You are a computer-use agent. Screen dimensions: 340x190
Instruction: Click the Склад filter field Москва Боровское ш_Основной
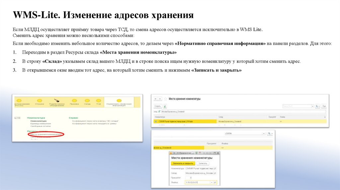click(x=243, y=112)
